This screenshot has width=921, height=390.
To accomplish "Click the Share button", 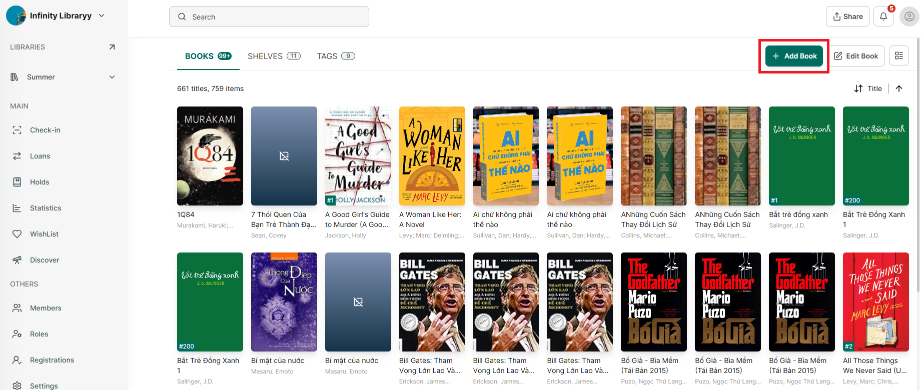I will coord(848,16).
